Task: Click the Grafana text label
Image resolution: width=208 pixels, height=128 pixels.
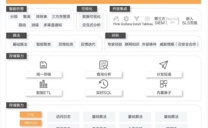Action: coord(126,24)
